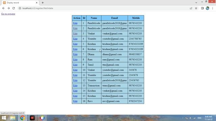Open a new tab
Viewport: 216px width, 121px height.
click(43, 3)
